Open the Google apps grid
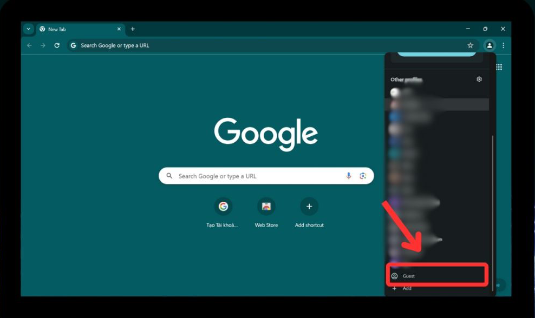The height and width of the screenshot is (318, 535). click(x=499, y=67)
